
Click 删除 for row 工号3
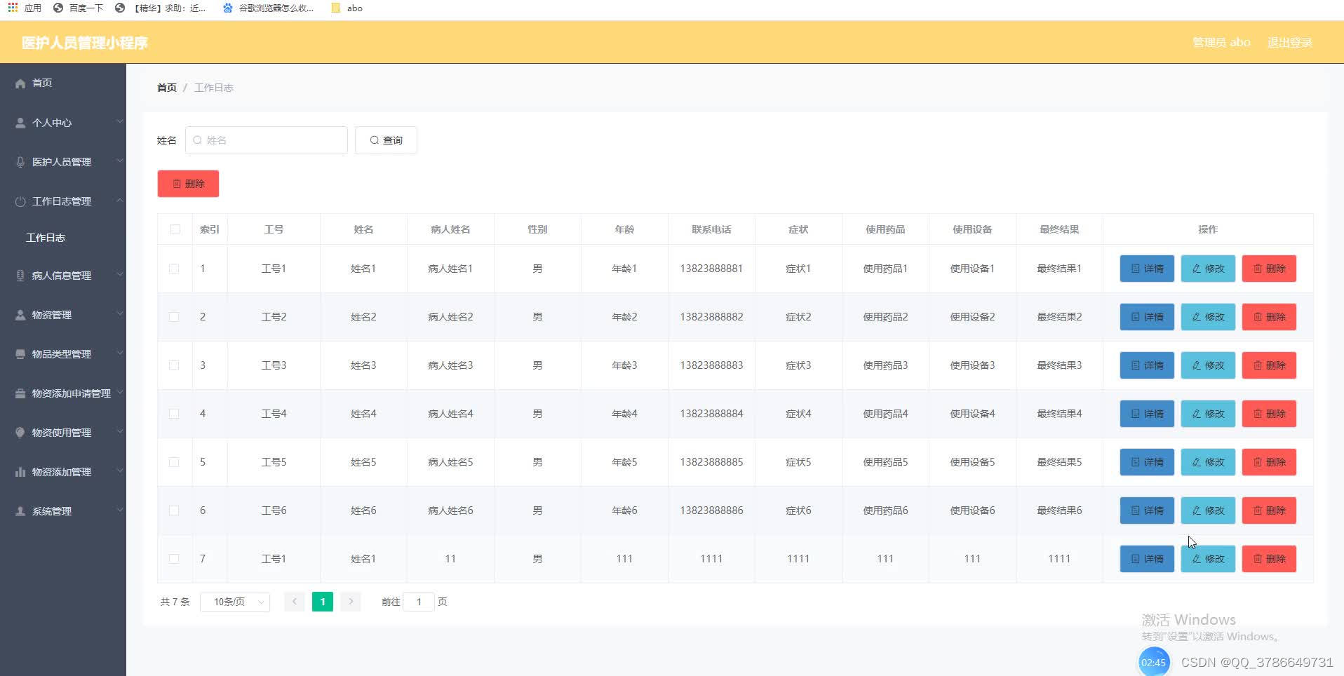(x=1269, y=365)
